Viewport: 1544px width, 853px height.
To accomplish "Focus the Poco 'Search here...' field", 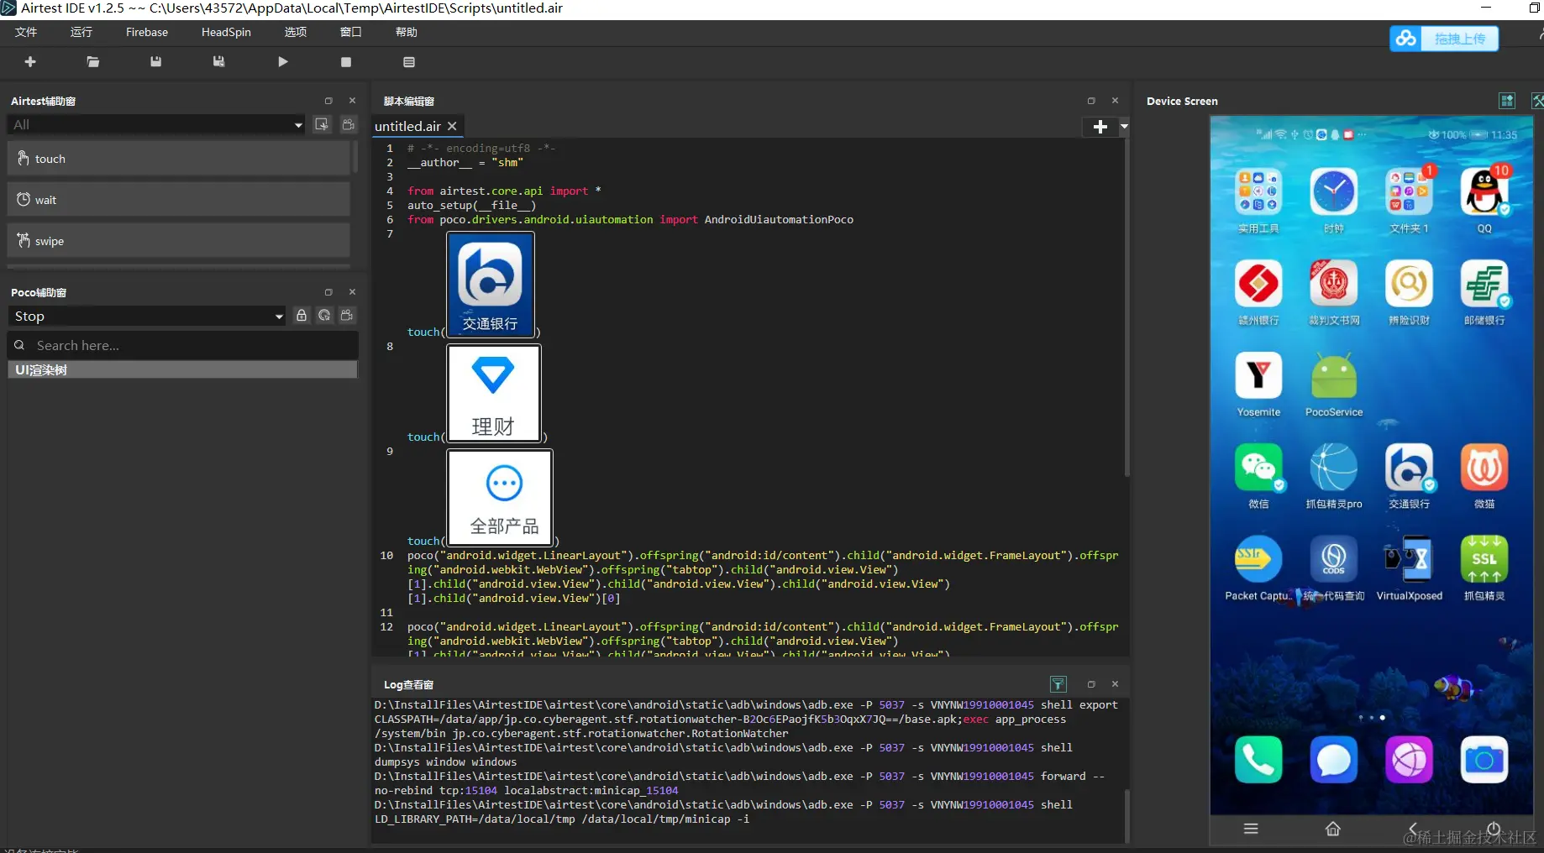I will [183, 346].
